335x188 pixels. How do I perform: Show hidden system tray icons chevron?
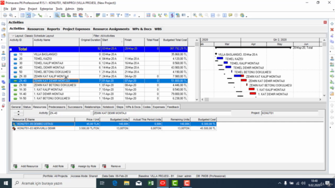[x=280, y=183]
